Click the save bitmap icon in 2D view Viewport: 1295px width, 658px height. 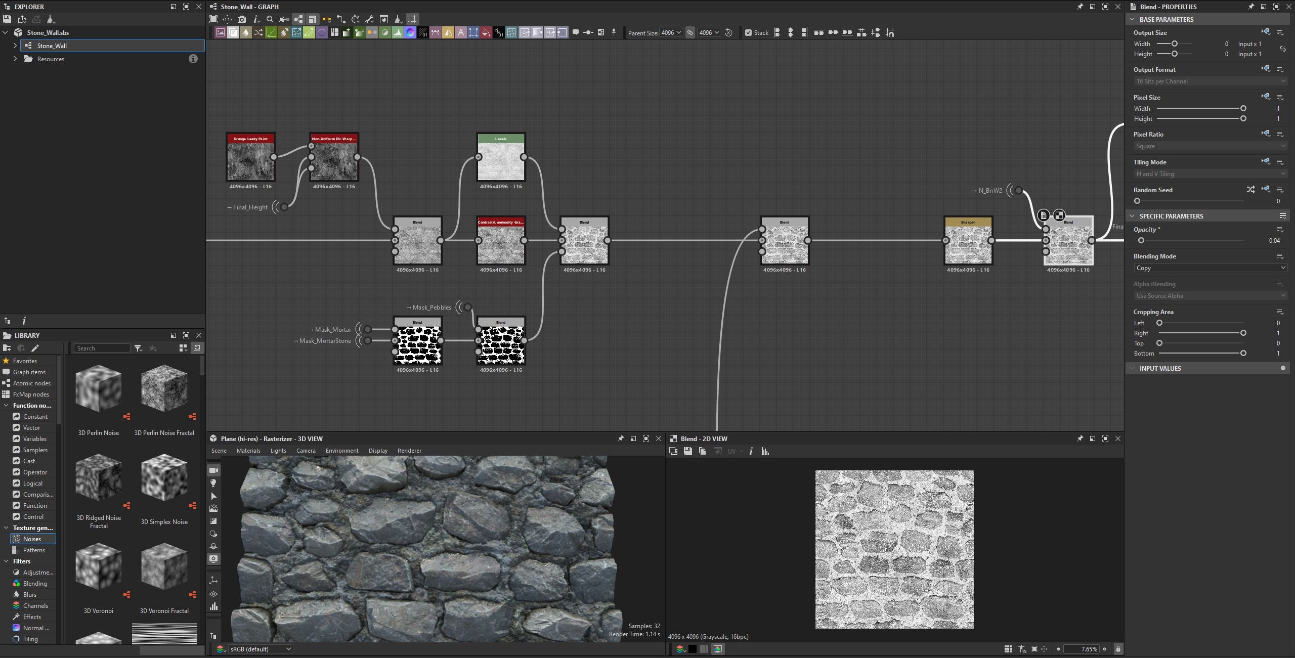click(x=687, y=451)
